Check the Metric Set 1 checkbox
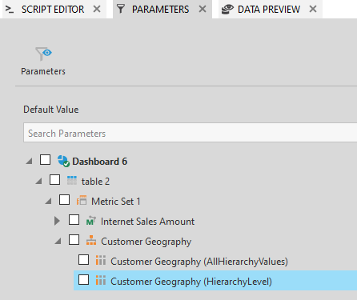Image resolution: width=357 pixels, height=300 pixels. pyautogui.click(x=64, y=200)
